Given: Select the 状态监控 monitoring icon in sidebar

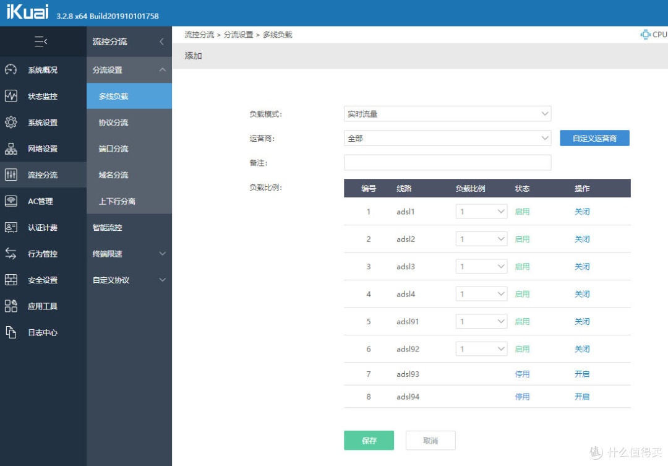Looking at the screenshot, I should 11,96.
